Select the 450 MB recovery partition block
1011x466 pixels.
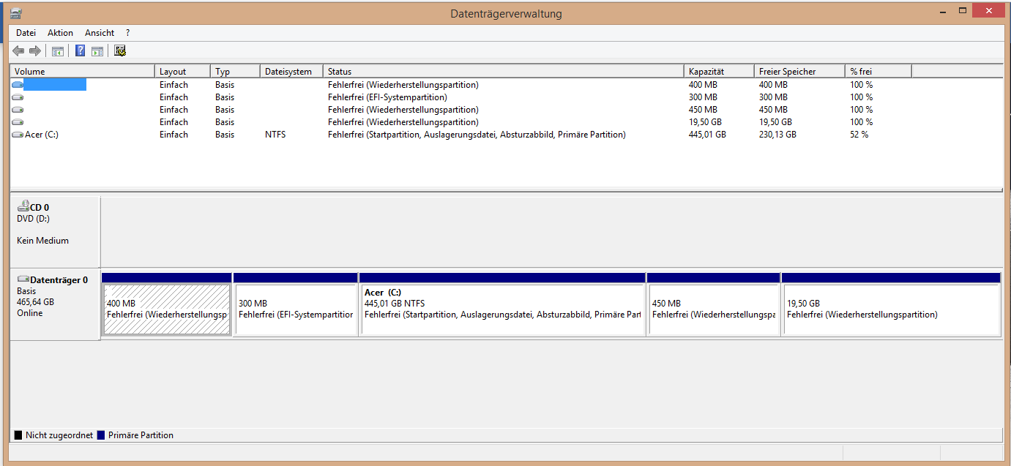coord(714,309)
